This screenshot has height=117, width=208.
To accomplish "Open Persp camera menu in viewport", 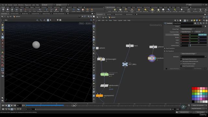I will [82, 23].
